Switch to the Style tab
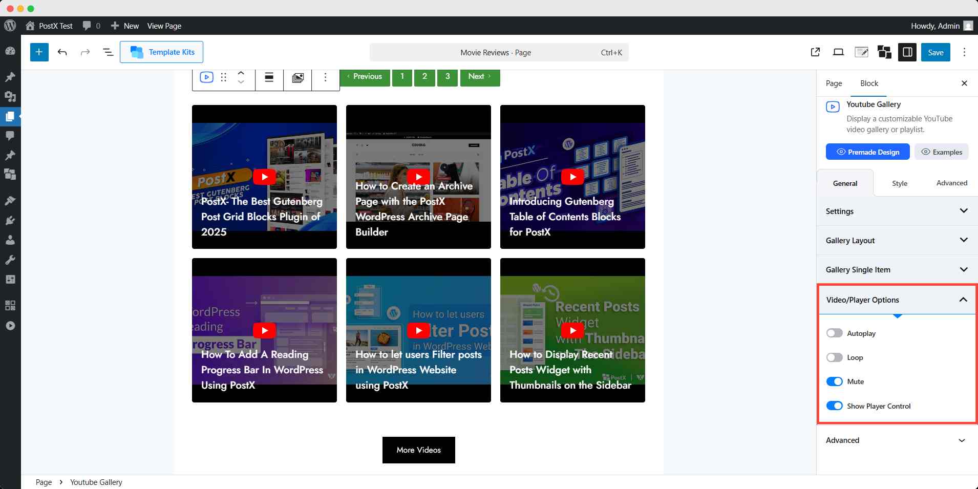 (x=899, y=183)
